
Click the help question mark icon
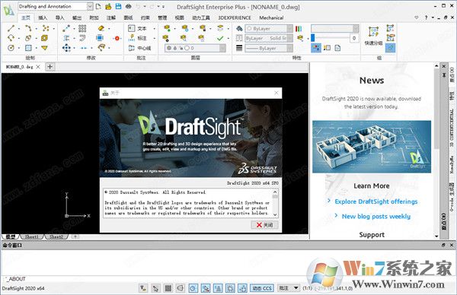coord(426,17)
